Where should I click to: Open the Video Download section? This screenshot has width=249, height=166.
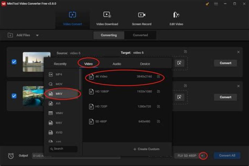107,19
